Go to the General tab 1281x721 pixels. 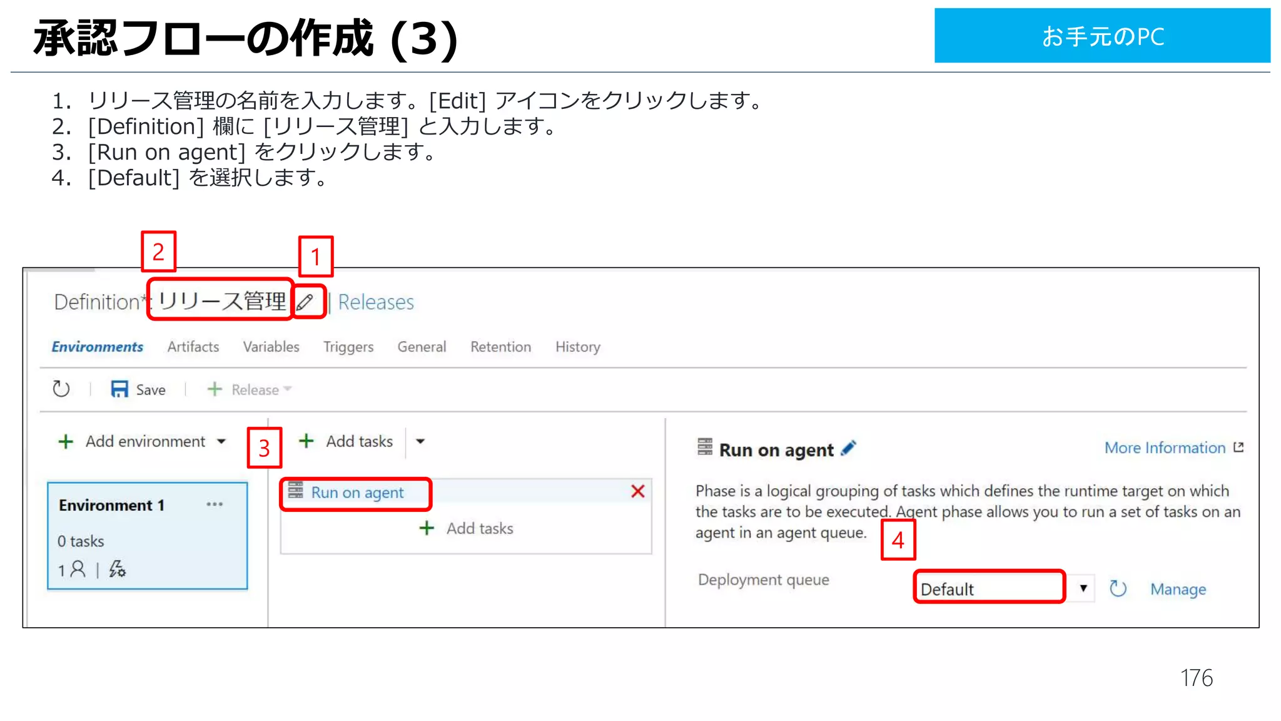point(422,347)
